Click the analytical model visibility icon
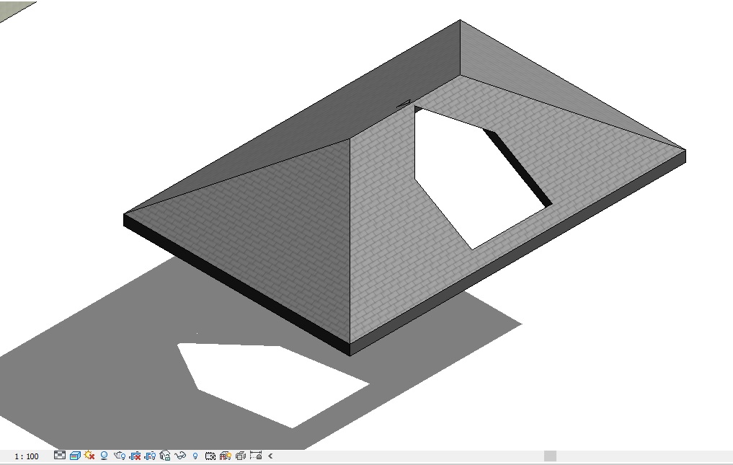 [x=226, y=456]
